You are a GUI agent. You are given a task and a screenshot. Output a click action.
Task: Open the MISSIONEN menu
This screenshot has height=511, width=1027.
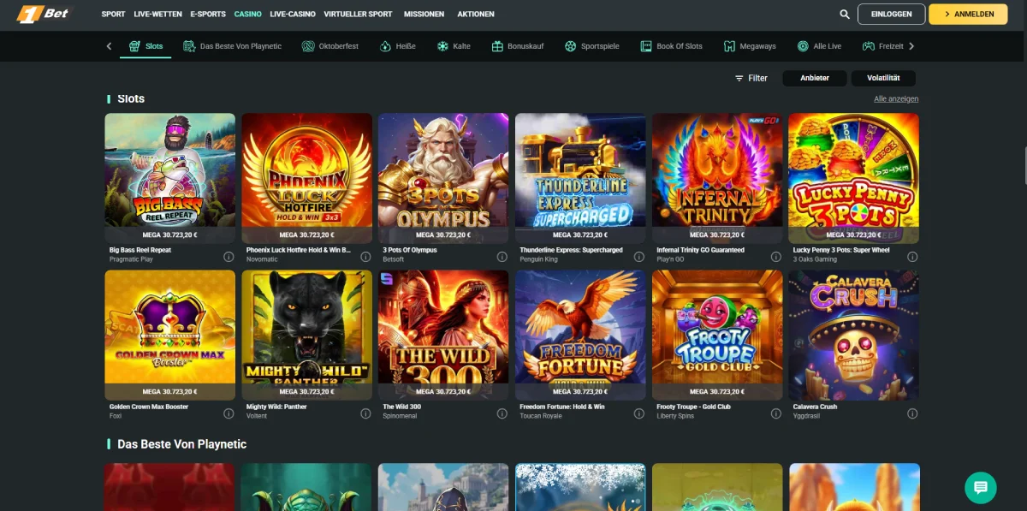point(424,15)
